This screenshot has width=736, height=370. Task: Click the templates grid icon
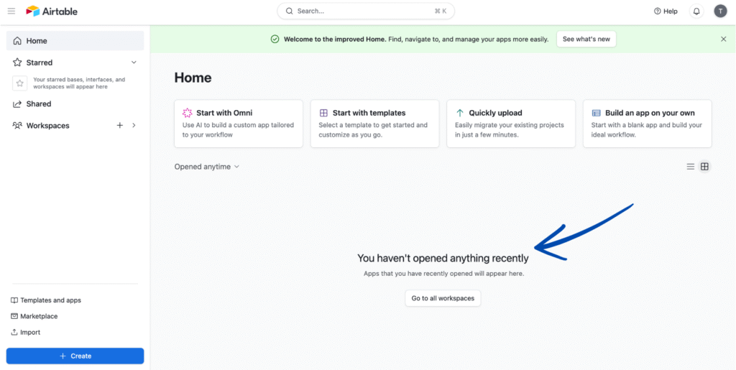pos(323,113)
